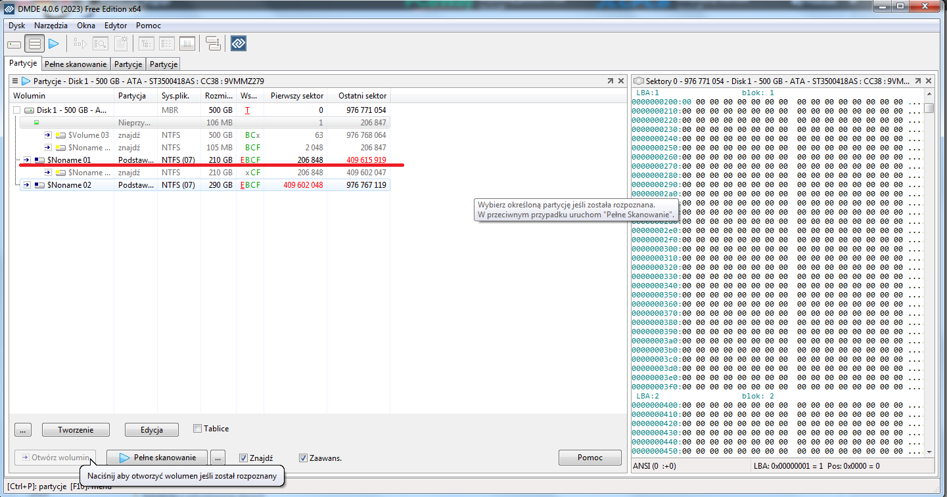The height and width of the screenshot is (497, 947).
Task: Click the MBR cell in Disk 1 row
Action: point(170,110)
